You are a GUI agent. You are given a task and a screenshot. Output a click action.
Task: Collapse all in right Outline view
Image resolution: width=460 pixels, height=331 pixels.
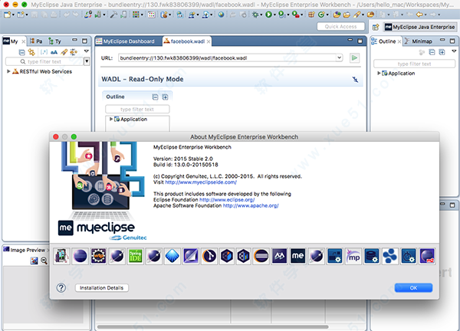[x=432, y=52]
